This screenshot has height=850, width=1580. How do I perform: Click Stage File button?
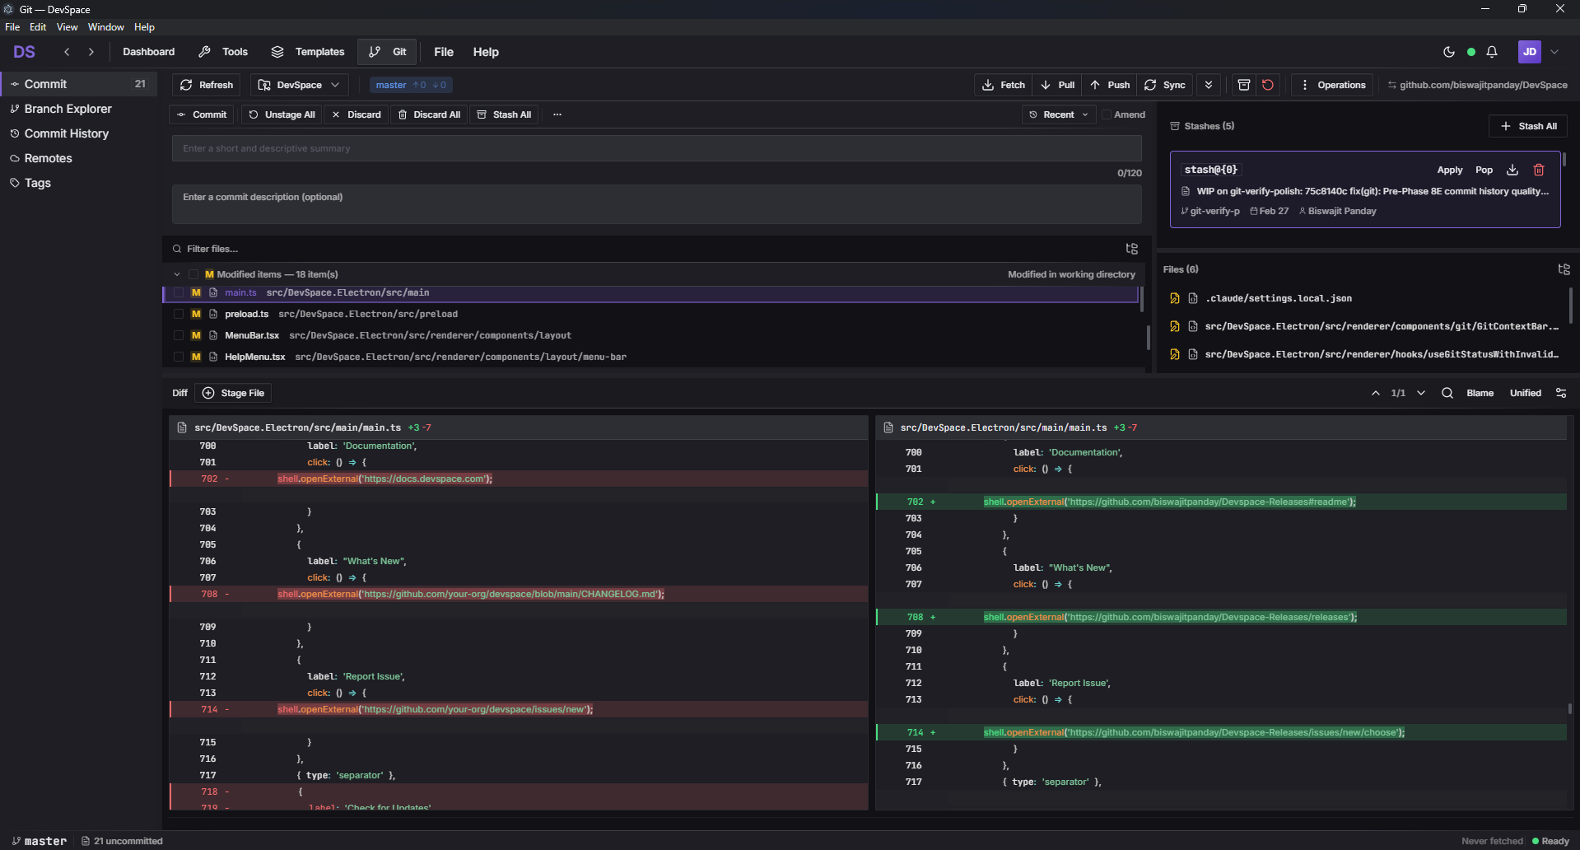point(233,393)
